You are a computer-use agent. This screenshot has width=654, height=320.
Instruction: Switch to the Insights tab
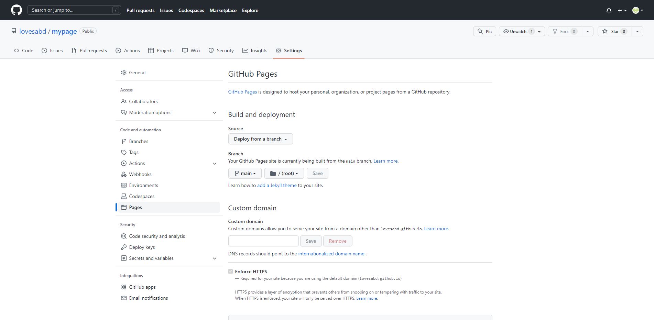(x=255, y=51)
